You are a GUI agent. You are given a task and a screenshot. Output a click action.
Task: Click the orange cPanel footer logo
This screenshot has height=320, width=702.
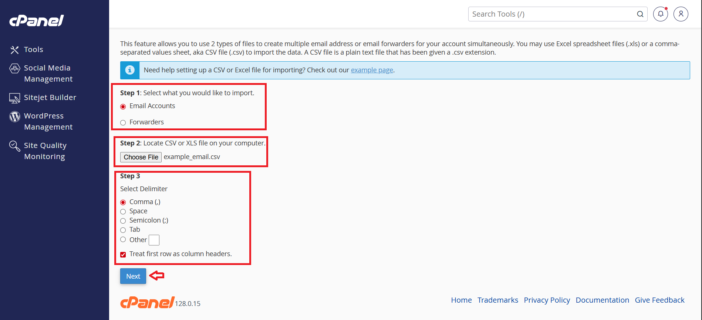[x=147, y=302]
